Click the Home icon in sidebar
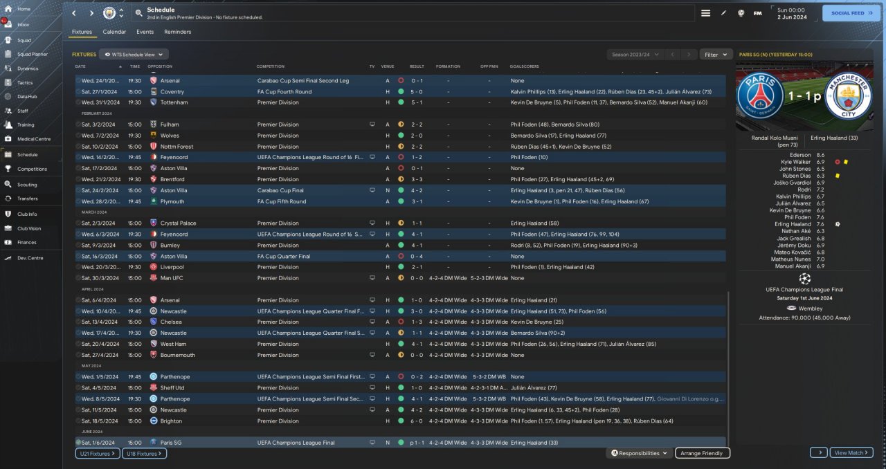This screenshot has width=886, height=469. [8, 9]
